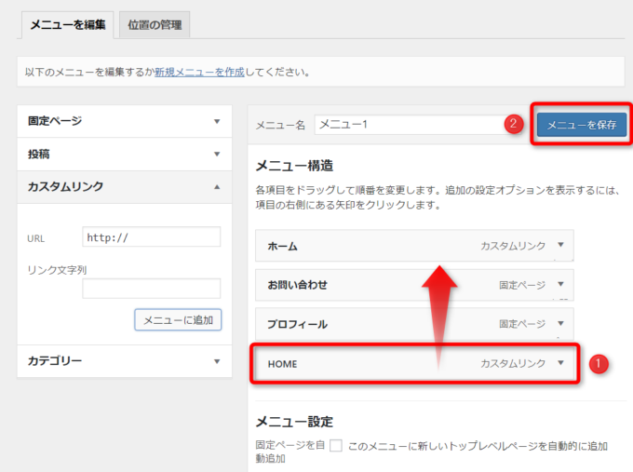Enable auto-add top-level pages checkbox

click(x=336, y=446)
